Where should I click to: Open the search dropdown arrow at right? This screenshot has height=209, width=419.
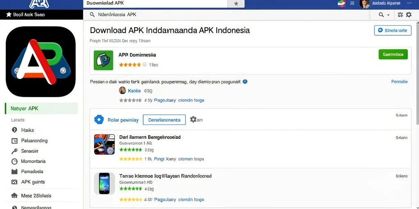(x=388, y=15)
